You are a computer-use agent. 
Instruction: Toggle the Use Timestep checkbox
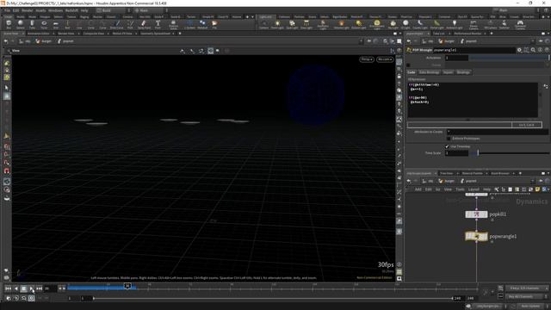(448, 146)
